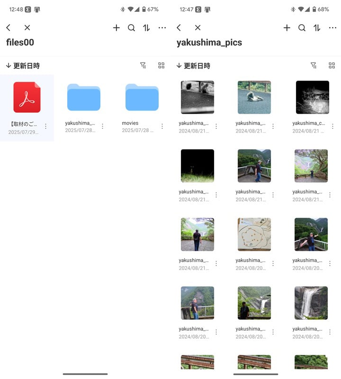Open options for man by cliff railing photo

tap(216, 332)
